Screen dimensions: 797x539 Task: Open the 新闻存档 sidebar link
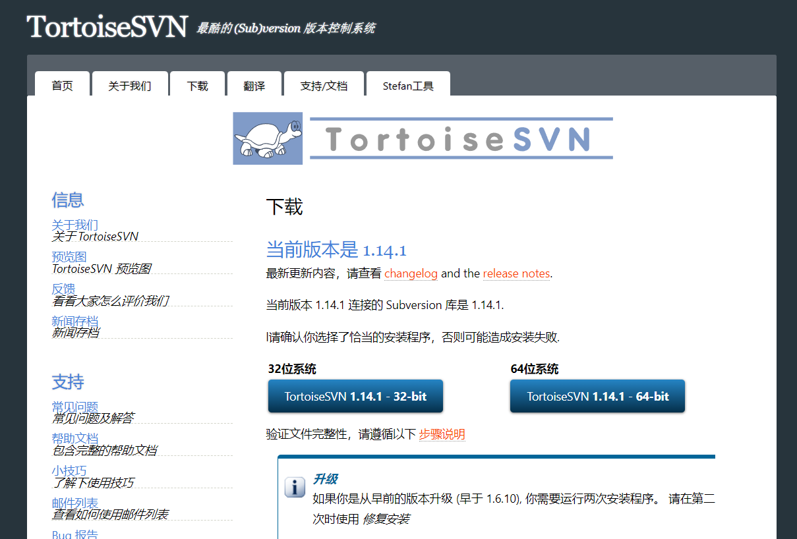75,322
